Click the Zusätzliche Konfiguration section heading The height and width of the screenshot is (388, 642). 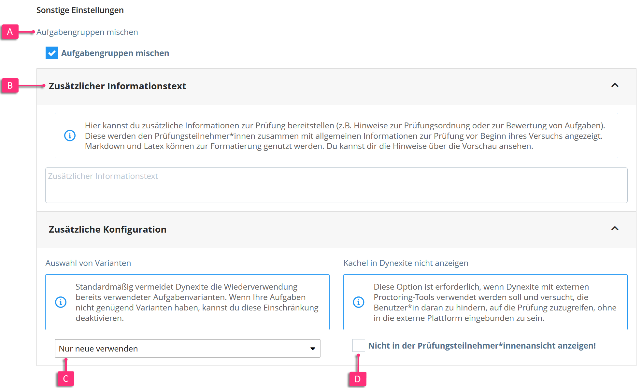[107, 229]
